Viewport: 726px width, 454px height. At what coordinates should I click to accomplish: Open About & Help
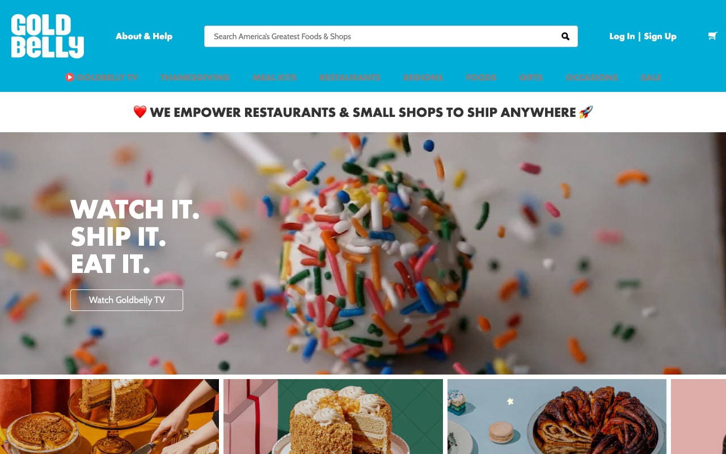(144, 36)
